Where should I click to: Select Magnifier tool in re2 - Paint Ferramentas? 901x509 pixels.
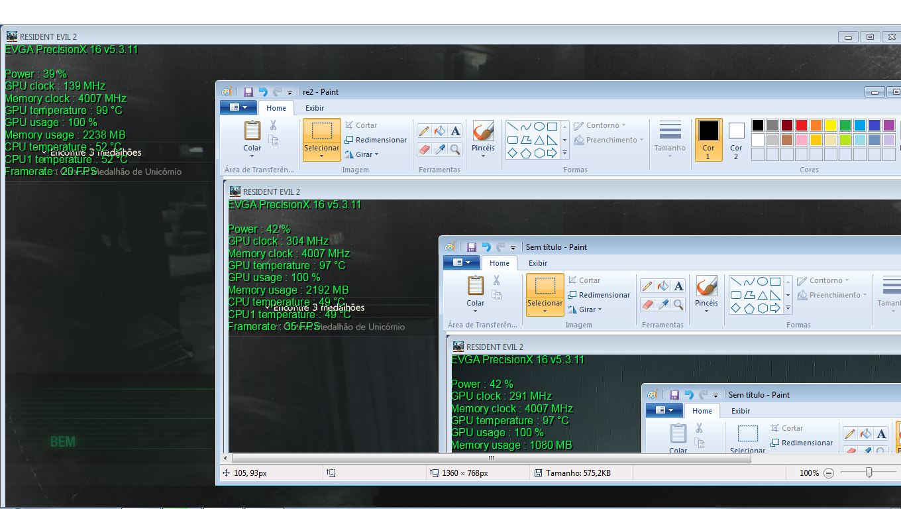[x=455, y=150]
